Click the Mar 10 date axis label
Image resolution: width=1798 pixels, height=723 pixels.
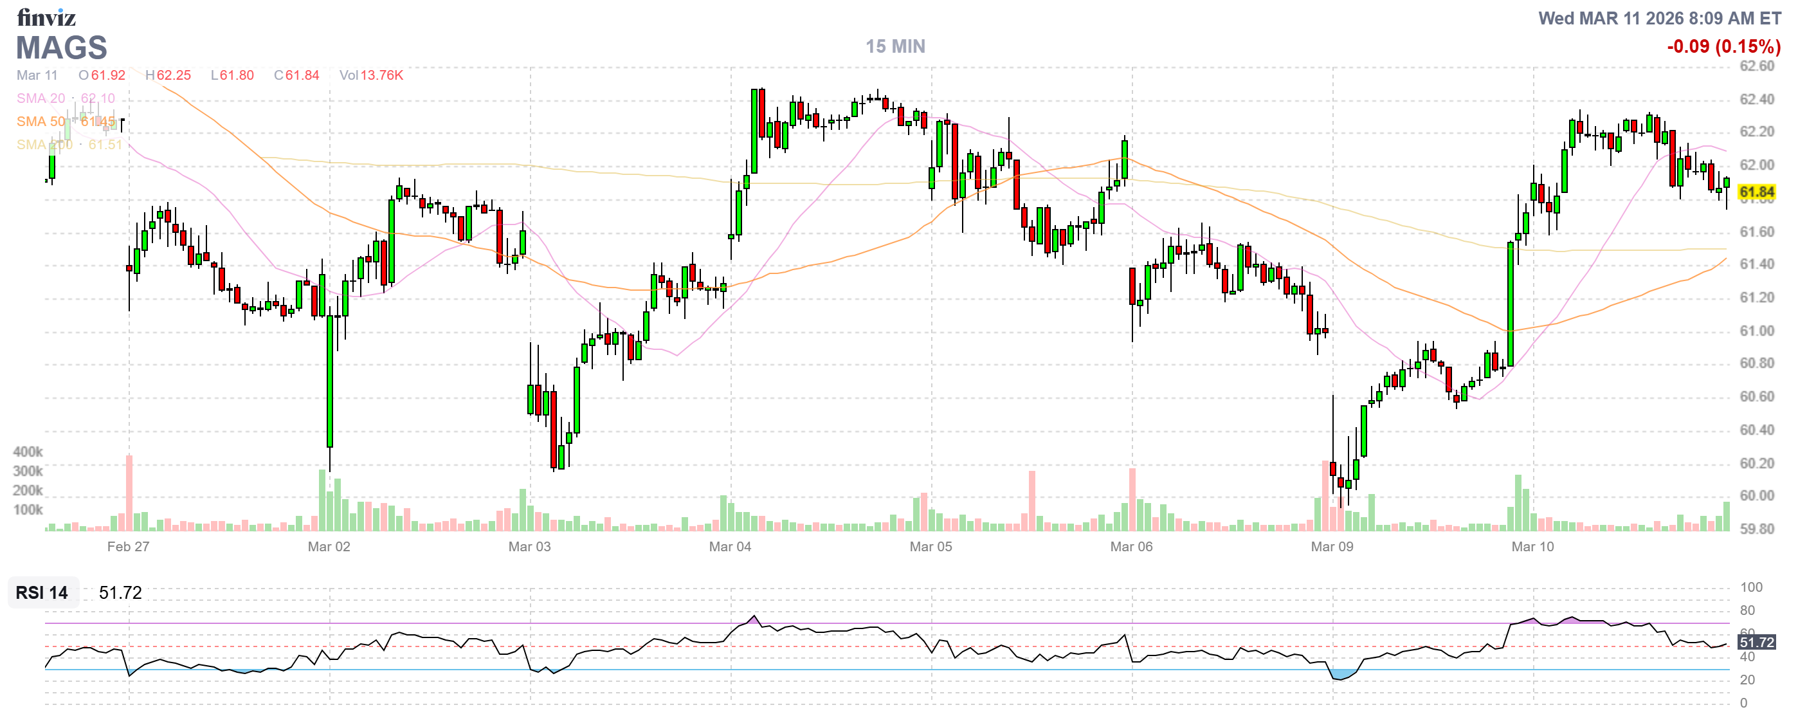(x=1532, y=547)
